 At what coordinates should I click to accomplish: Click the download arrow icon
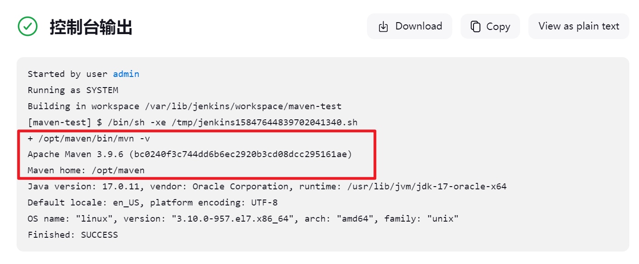tap(383, 27)
